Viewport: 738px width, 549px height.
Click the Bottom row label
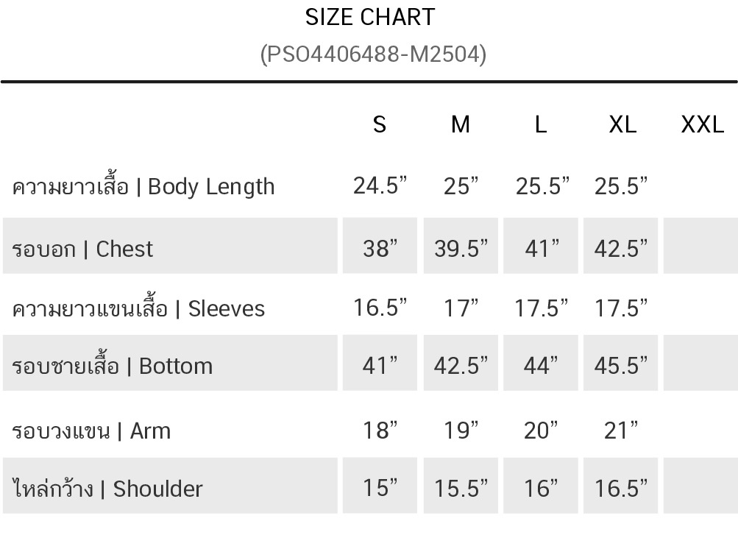[x=113, y=366]
